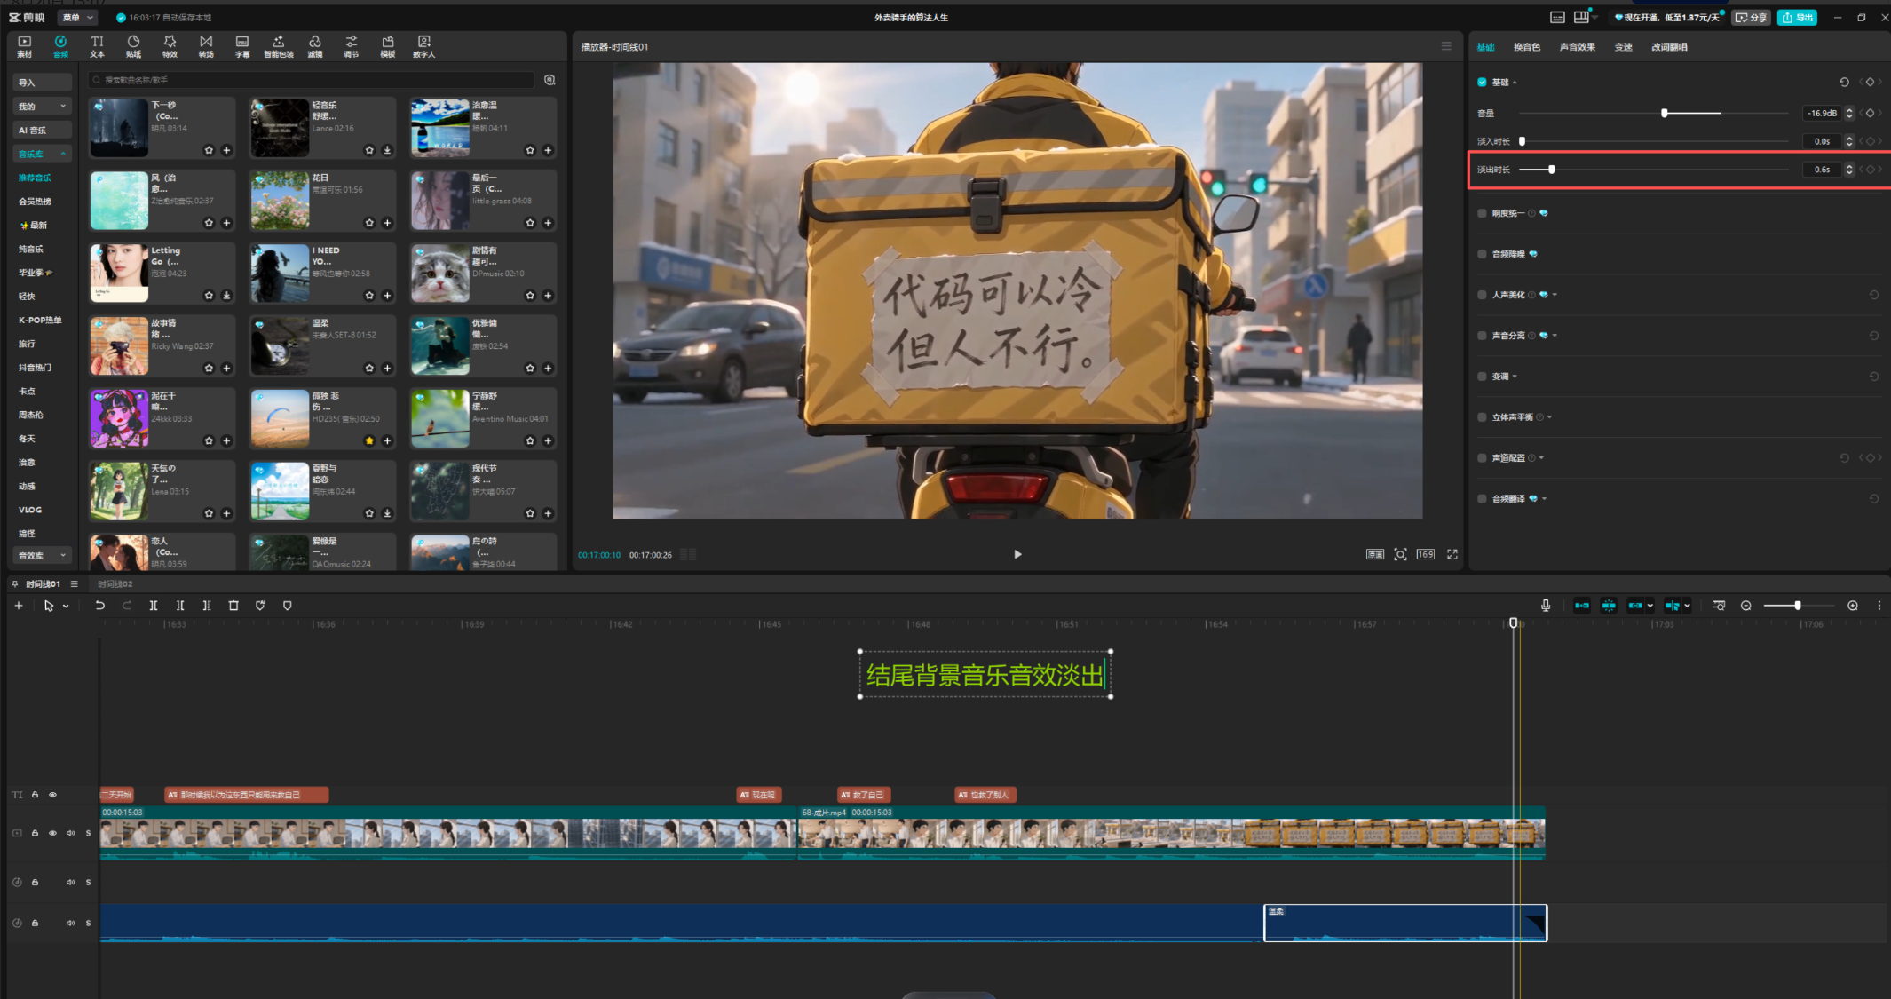Open the selection tool dropdown arrow in the timeline
The image size is (1891, 999).
point(66,607)
